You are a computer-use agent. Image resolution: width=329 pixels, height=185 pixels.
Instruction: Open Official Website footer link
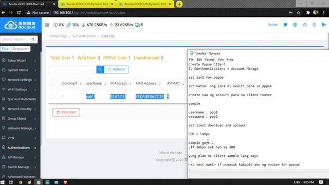[x=170, y=153]
